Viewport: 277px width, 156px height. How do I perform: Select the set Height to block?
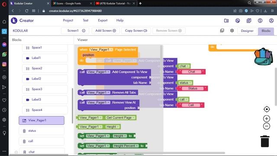point(106,136)
